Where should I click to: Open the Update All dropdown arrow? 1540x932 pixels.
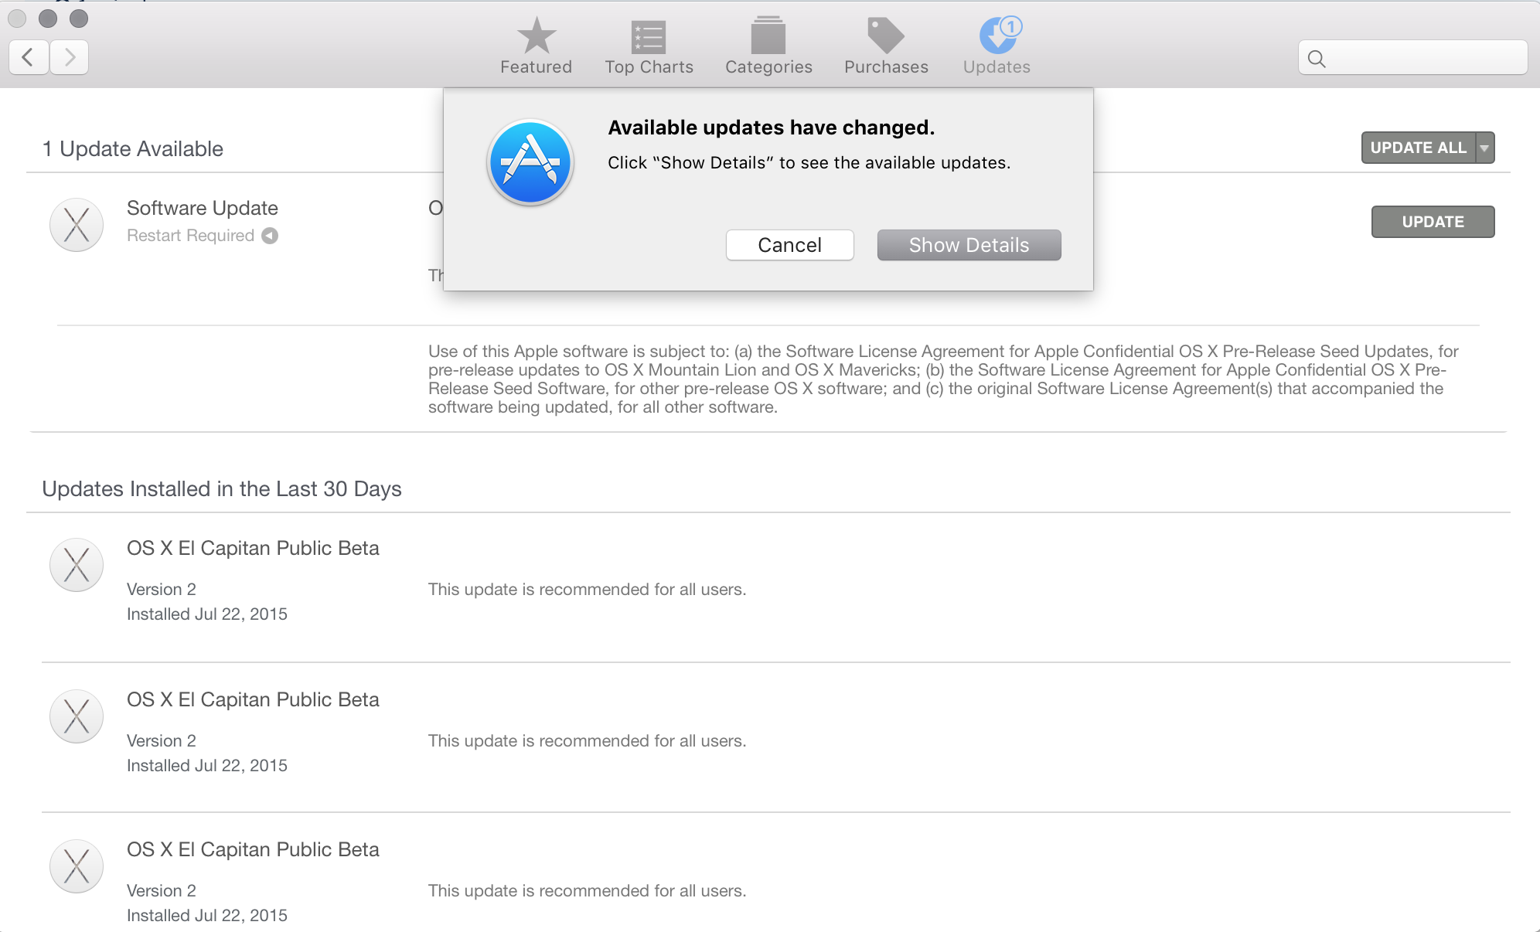[1484, 148]
